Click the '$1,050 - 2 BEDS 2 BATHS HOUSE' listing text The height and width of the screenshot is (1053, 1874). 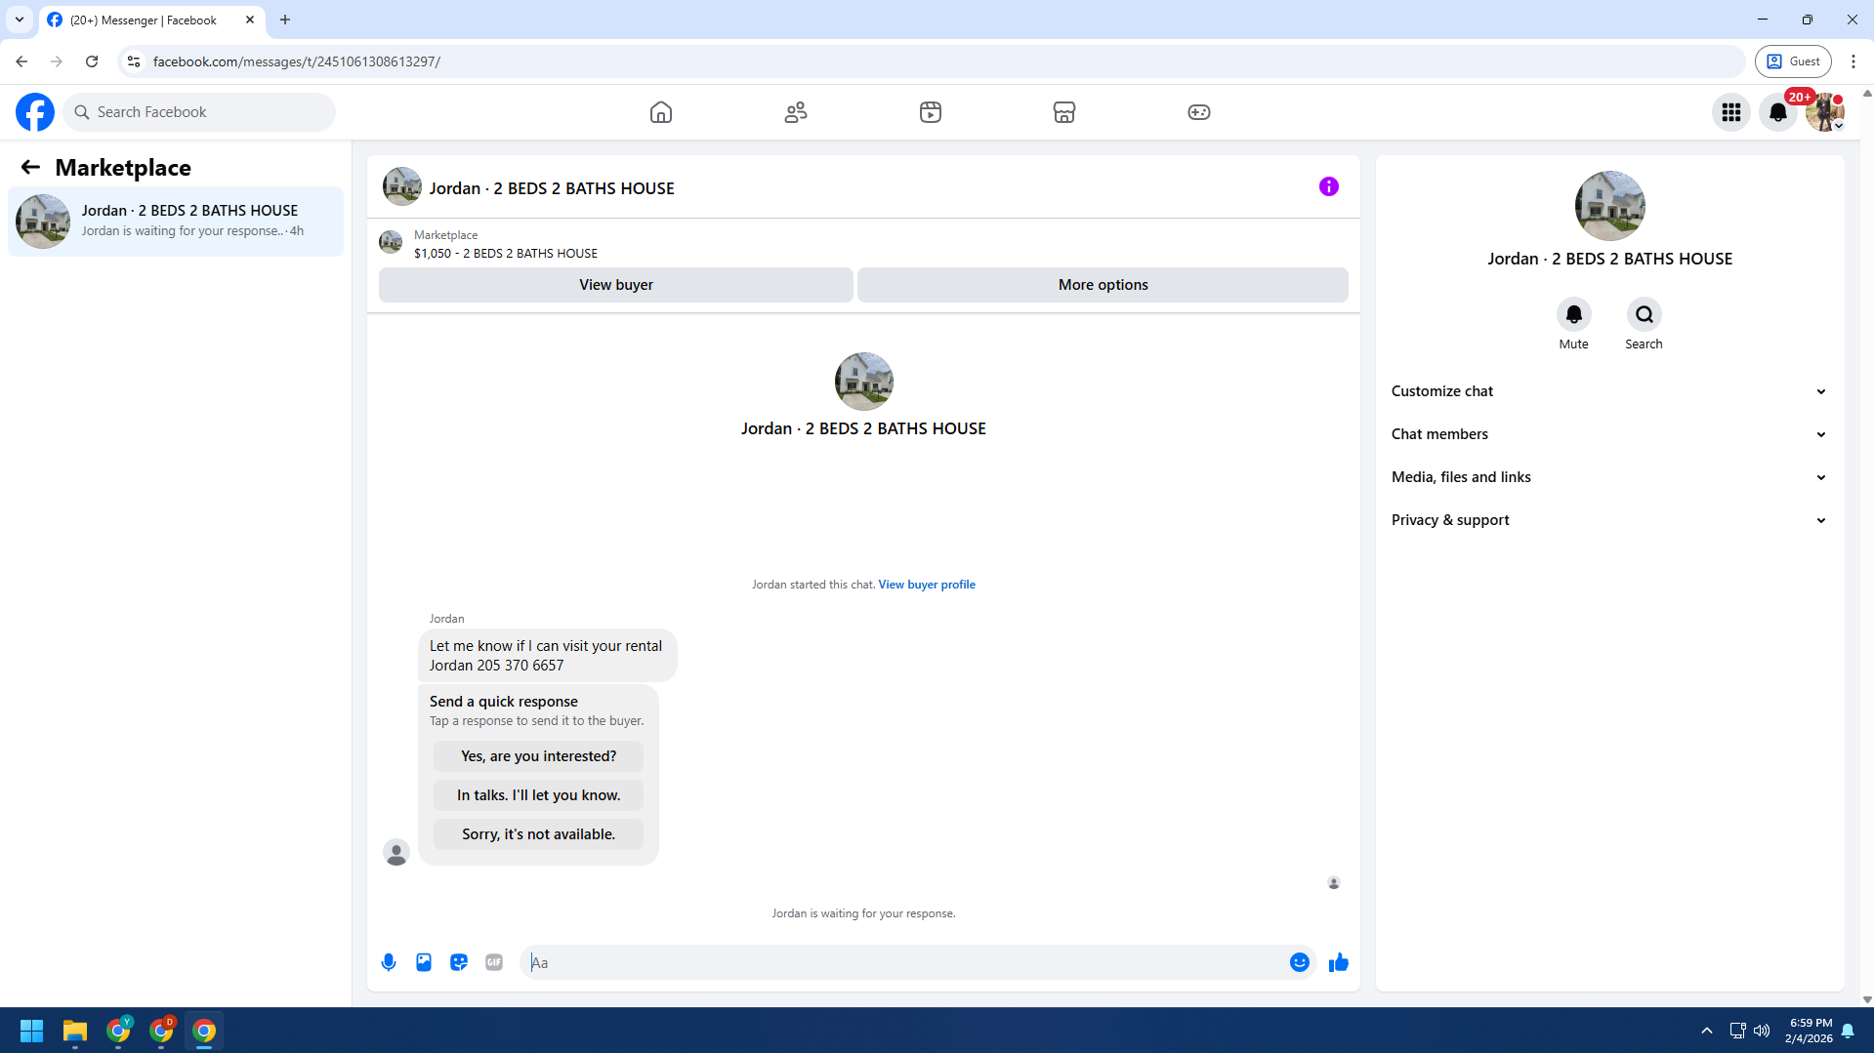[506, 254]
